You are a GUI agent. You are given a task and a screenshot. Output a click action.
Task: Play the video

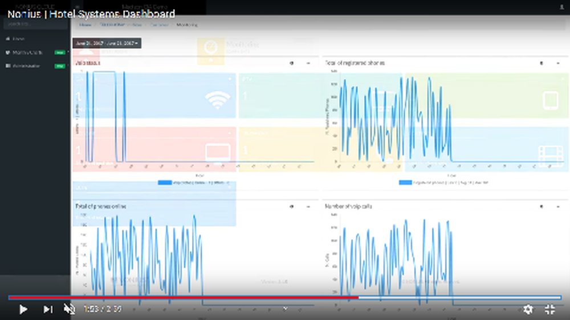coord(23,309)
